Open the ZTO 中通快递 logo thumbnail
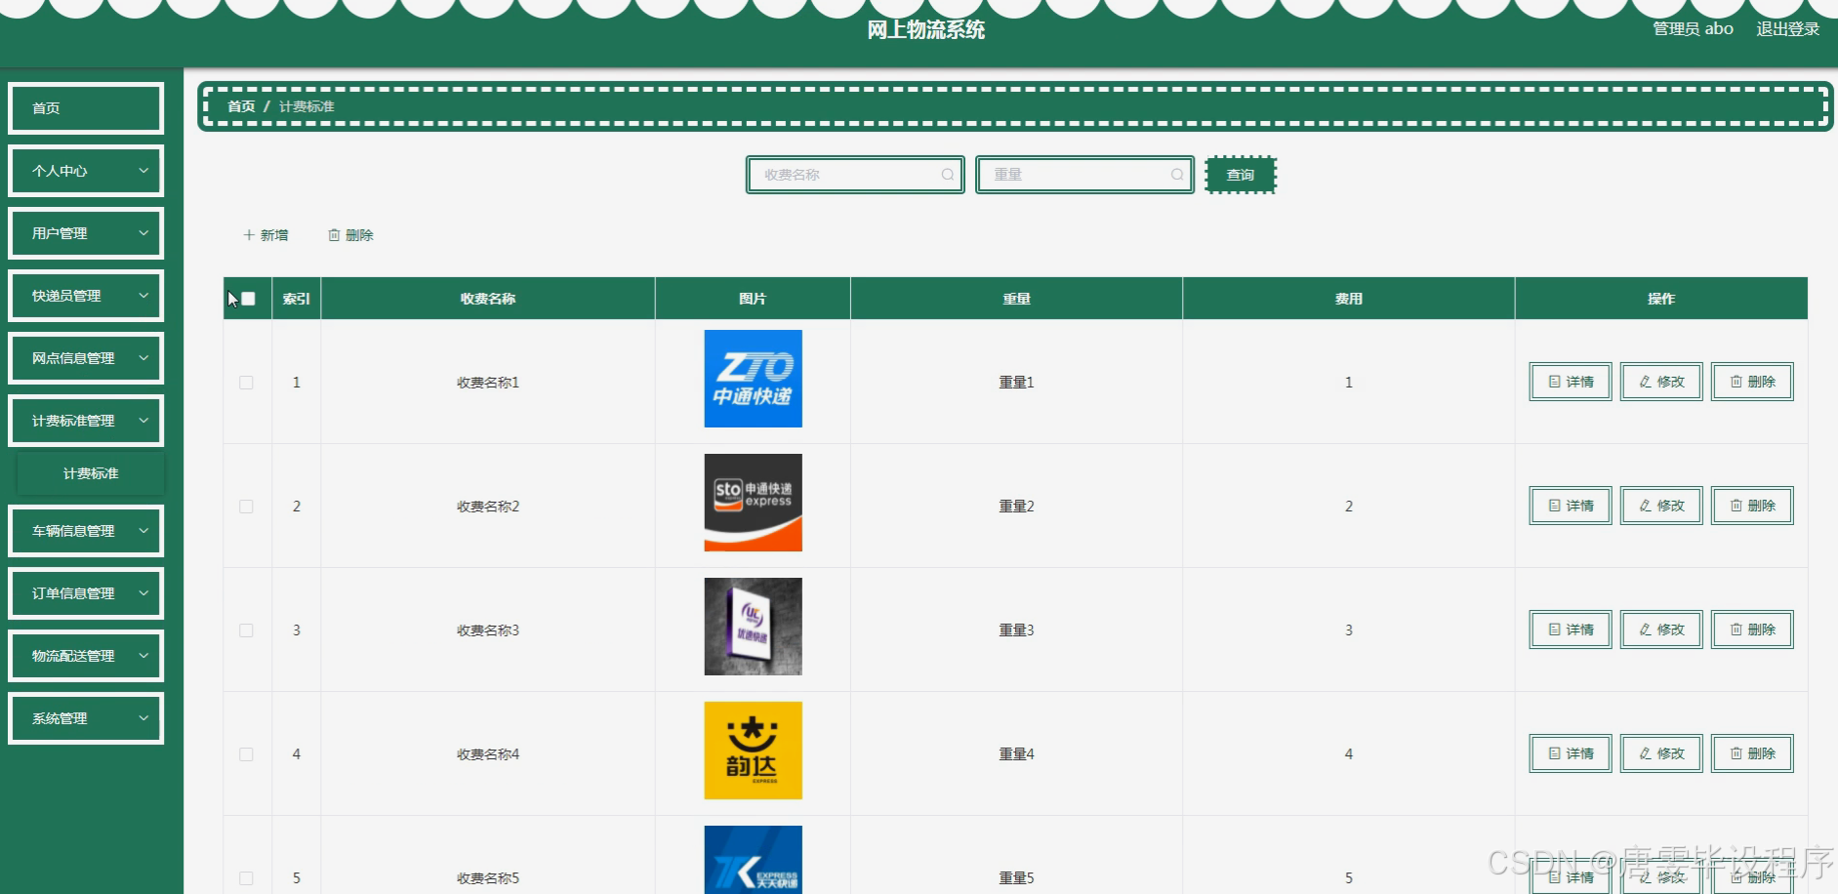The width and height of the screenshot is (1838, 894). coord(754,379)
